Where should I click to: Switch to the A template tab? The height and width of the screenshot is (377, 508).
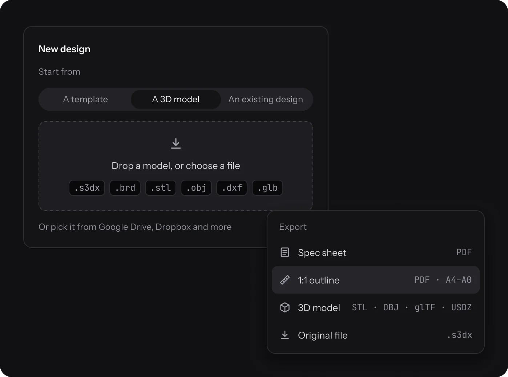pos(85,99)
